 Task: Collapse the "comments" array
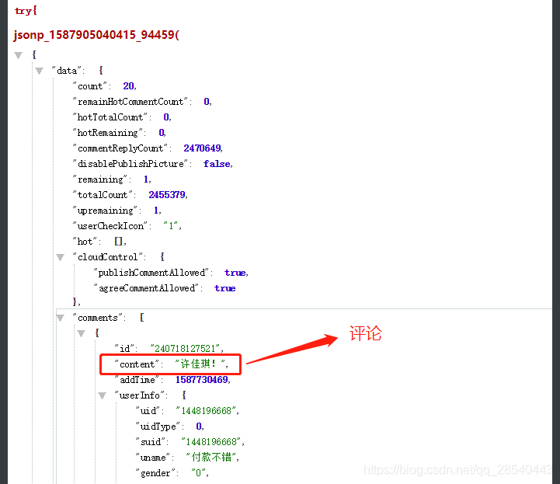coord(61,318)
